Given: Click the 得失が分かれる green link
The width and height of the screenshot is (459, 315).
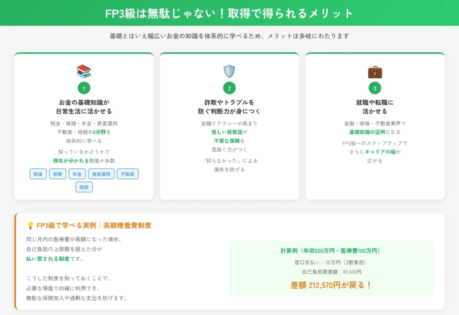Looking at the screenshot, I should [69, 160].
